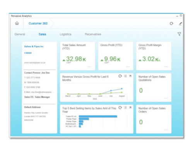Click the 32.98K sales value
193x148 pixels.
coord(76,59)
